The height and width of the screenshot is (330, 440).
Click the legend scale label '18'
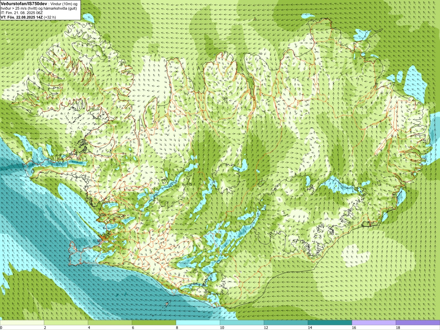tap(398, 328)
